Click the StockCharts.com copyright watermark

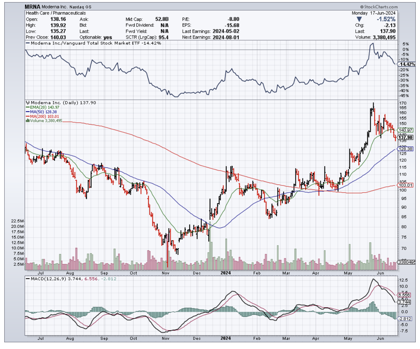pyautogui.click(x=378, y=7)
